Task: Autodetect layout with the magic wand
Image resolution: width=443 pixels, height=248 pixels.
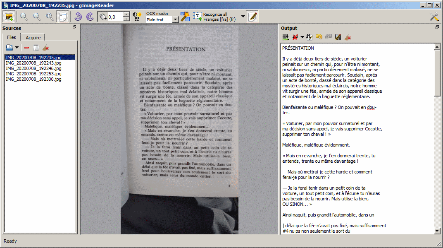Action: (185, 17)
